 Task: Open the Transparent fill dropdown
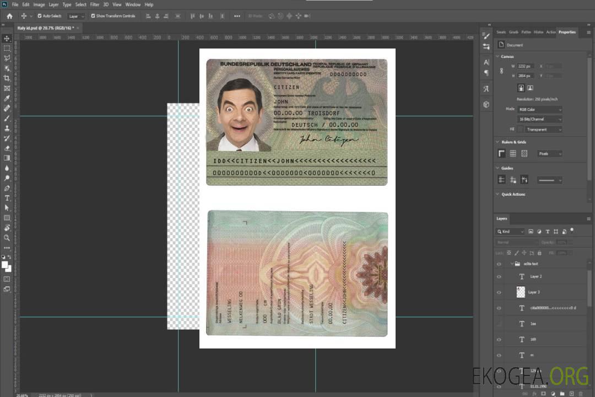pyautogui.click(x=543, y=130)
